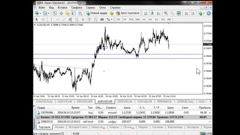Open the История Счета terminal tab
Image resolution: width=240 pixels, height=135 pixels.
tap(78, 127)
